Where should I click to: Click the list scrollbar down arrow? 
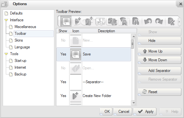134,103
